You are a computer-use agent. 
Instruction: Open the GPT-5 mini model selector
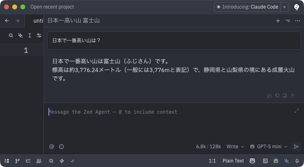(269, 147)
